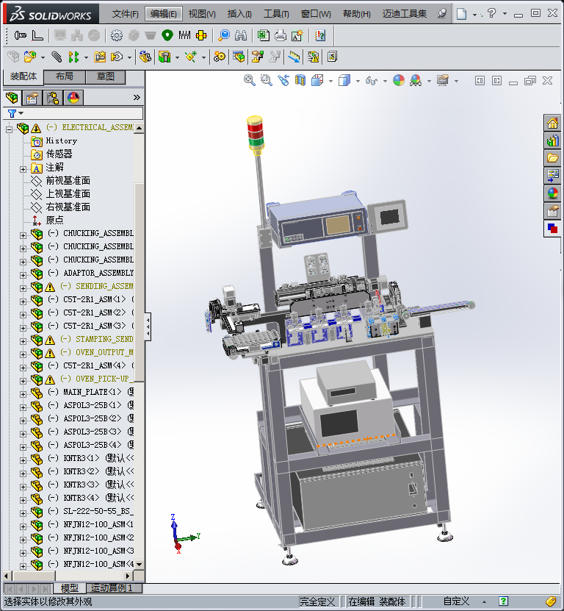
Task: Click the Insert Components folder icon
Action: 30,57
